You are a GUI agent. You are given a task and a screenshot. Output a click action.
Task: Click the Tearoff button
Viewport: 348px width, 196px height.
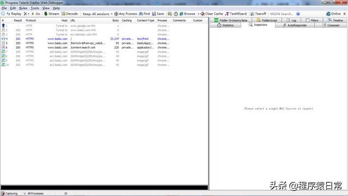(x=258, y=14)
